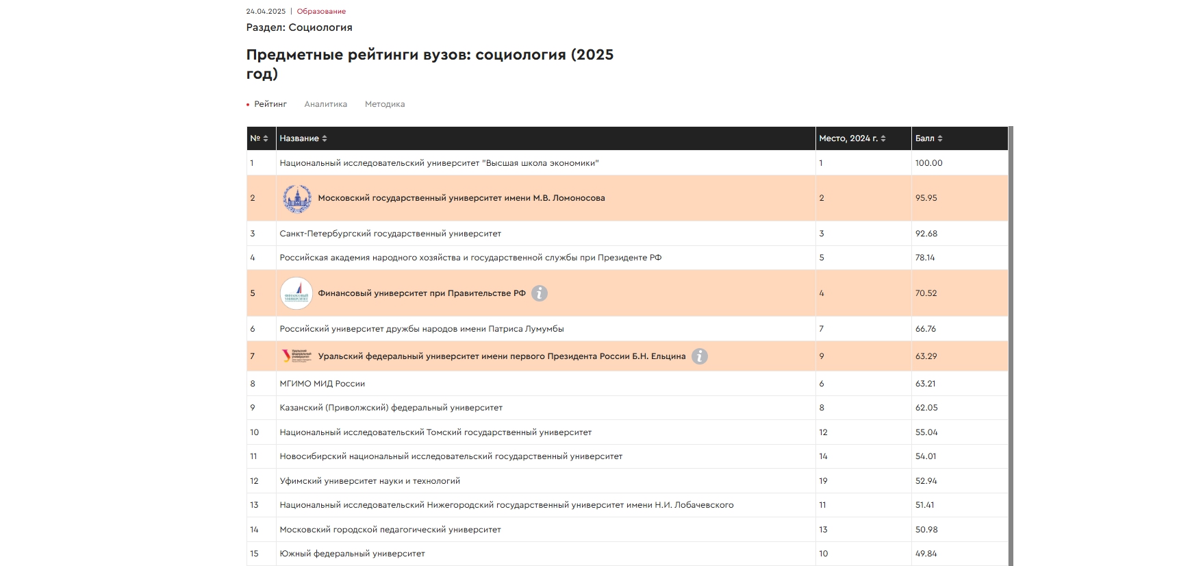Click the info icon next to Финансовый университет
Image resolution: width=1203 pixels, height=566 pixels.
(x=540, y=293)
